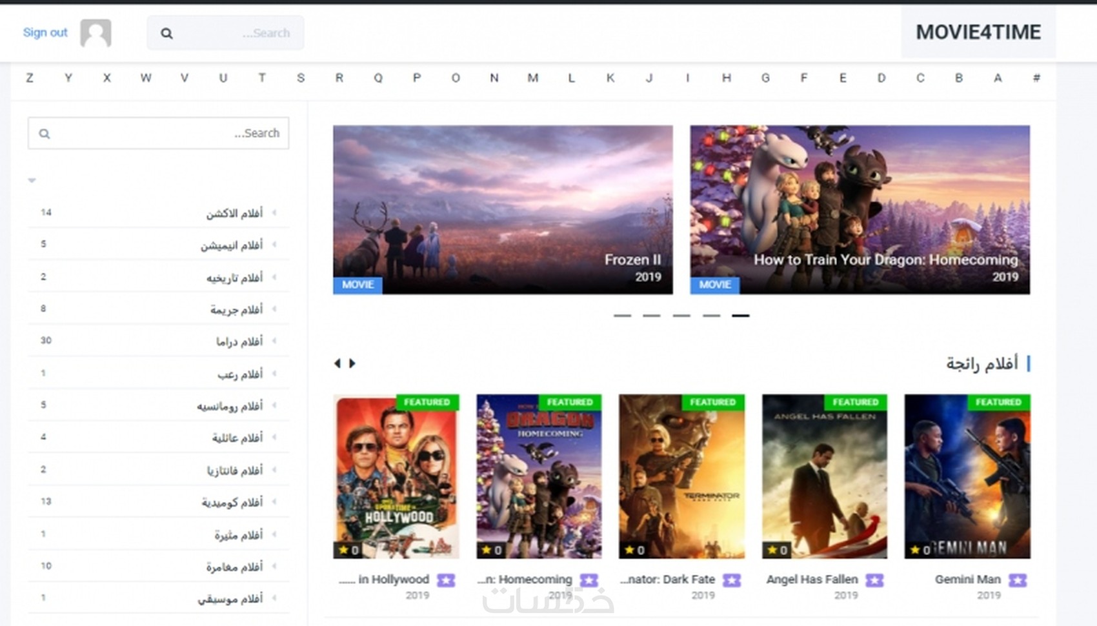Open Once Upon a Time in Hollywood poster
The image size is (1097, 626).
(396, 476)
